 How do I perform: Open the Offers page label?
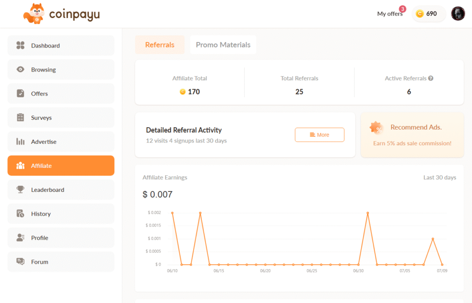40,94
